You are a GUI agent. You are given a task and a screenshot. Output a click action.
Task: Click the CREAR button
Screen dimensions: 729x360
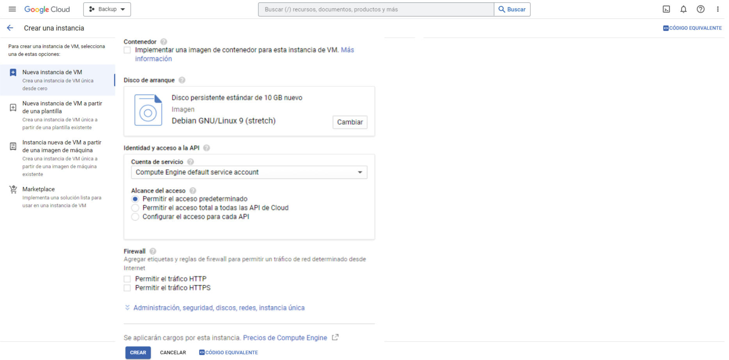138,353
